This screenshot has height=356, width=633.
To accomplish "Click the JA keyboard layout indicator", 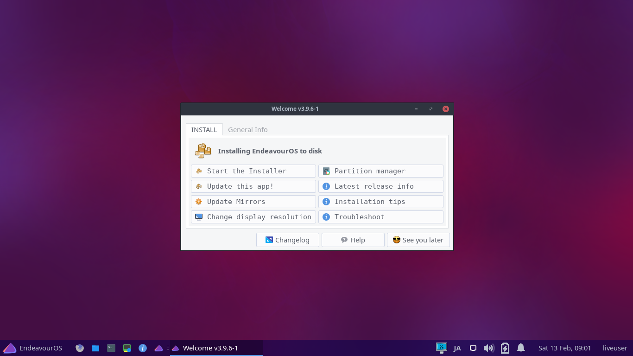I will [457, 348].
